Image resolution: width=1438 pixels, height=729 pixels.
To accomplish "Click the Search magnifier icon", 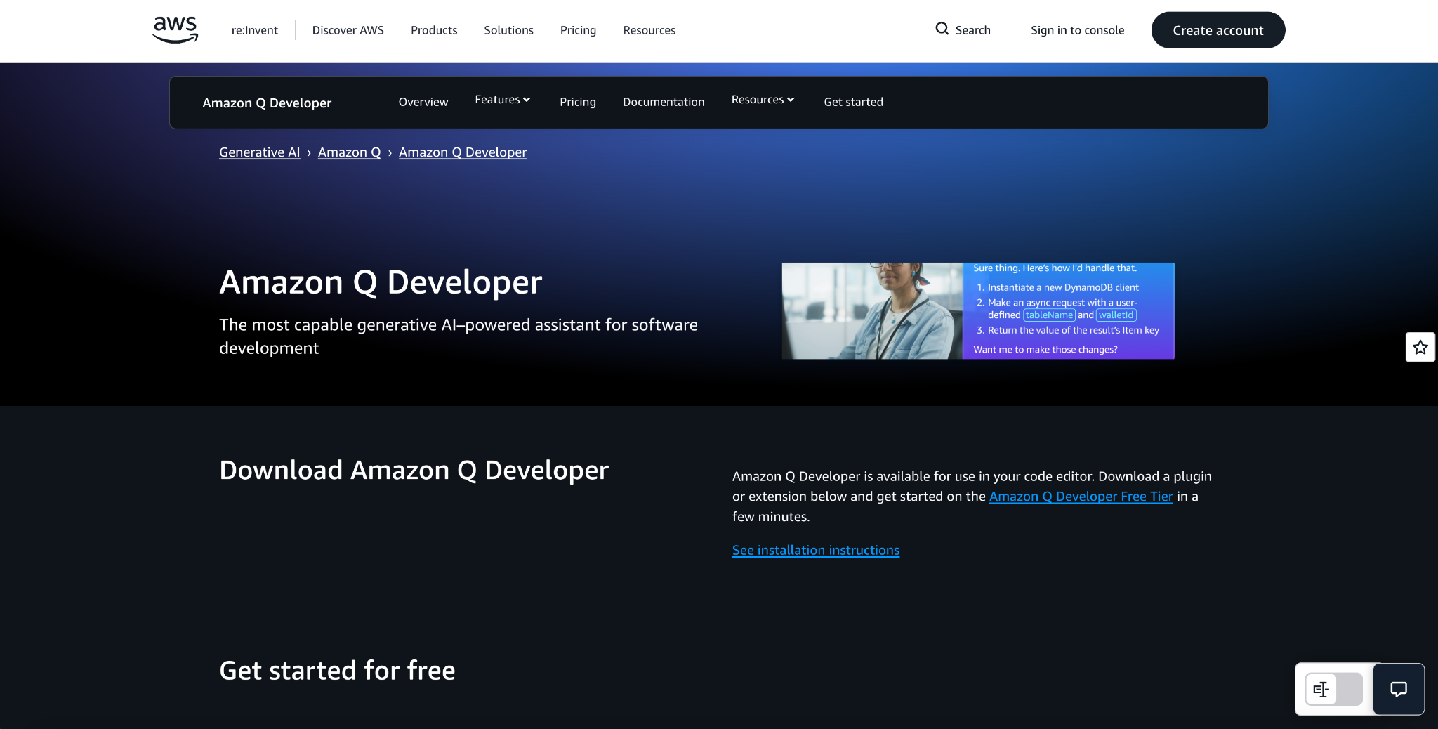I will coord(942,29).
